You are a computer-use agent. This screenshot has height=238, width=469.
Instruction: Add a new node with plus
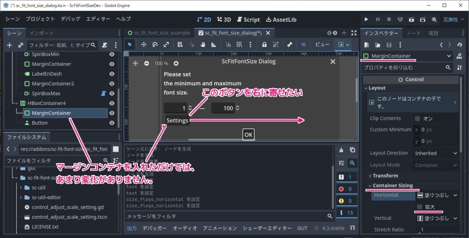click(x=10, y=45)
